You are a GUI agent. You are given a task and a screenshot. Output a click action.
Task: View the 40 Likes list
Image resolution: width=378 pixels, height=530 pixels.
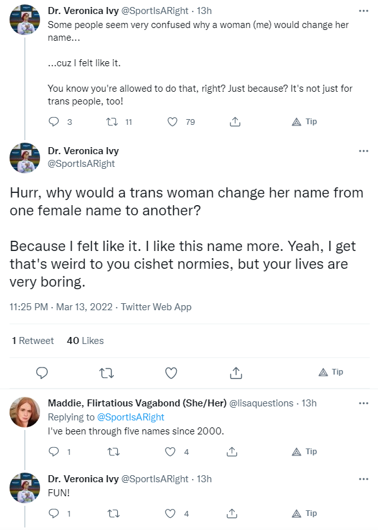coord(85,341)
